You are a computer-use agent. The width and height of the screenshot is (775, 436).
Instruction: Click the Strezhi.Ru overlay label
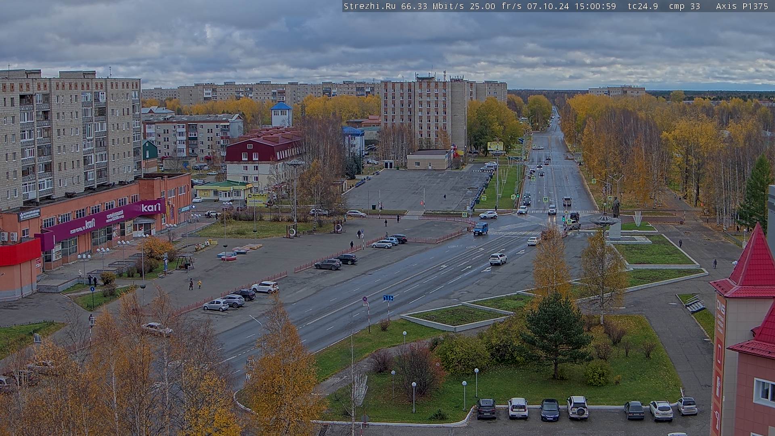pos(369,6)
